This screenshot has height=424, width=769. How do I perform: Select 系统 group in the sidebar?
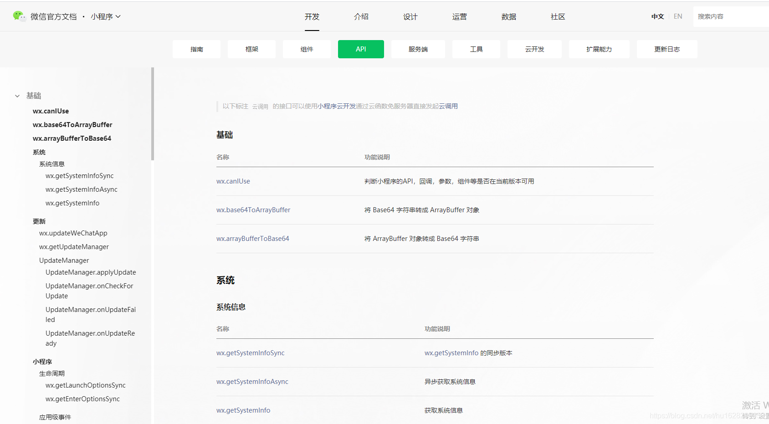39,152
